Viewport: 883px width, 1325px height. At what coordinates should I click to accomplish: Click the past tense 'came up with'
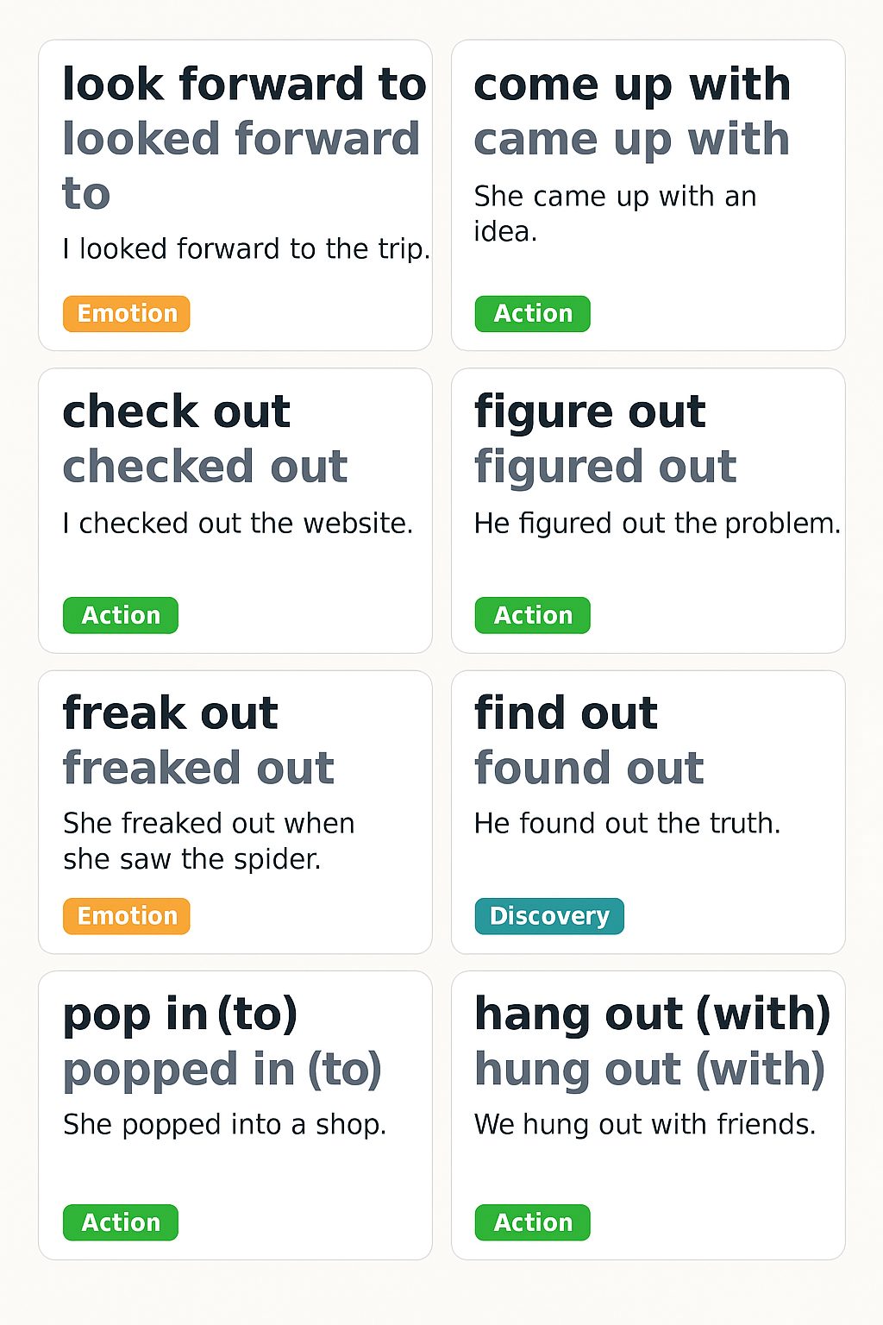click(632, 140)
